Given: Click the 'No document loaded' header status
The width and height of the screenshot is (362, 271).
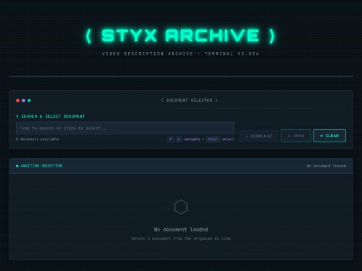Looking at the screenshot, I should [326, 166].
